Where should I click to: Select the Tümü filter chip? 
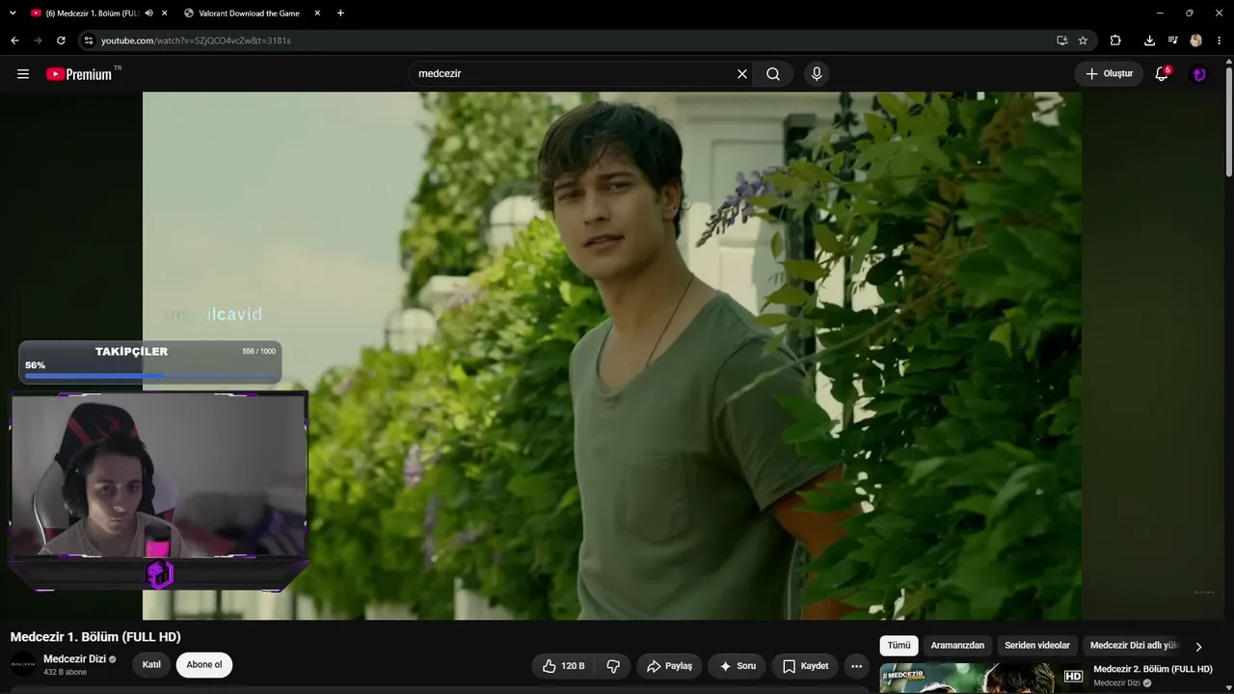point(899,646)
